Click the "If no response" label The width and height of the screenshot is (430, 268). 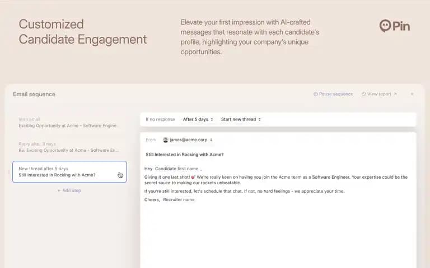click(x=160, y=119)
